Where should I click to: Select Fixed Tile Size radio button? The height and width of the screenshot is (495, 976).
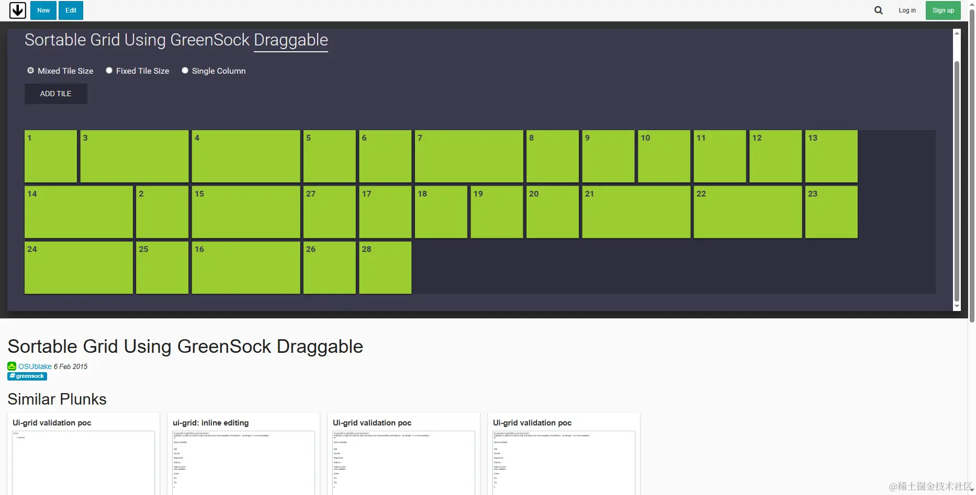click(x=109, y=71)
